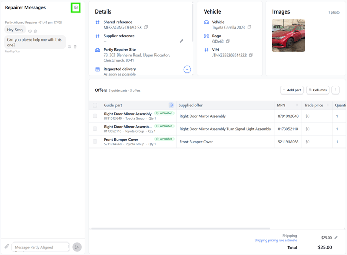Send the message with arrow button
347x255 pixels.
[x=77, y=247]
